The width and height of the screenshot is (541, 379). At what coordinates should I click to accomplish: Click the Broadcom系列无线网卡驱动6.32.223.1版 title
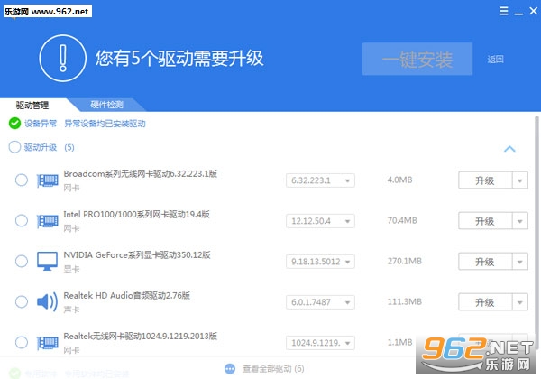pyautogui.click(x=140, y=173)
